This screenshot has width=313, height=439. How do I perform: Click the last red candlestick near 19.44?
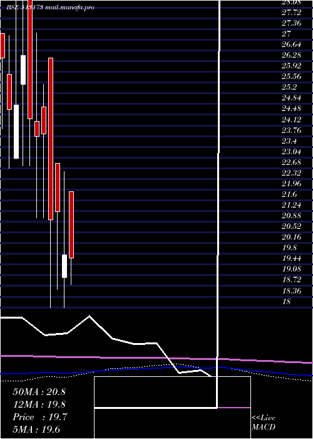(71, 225)
